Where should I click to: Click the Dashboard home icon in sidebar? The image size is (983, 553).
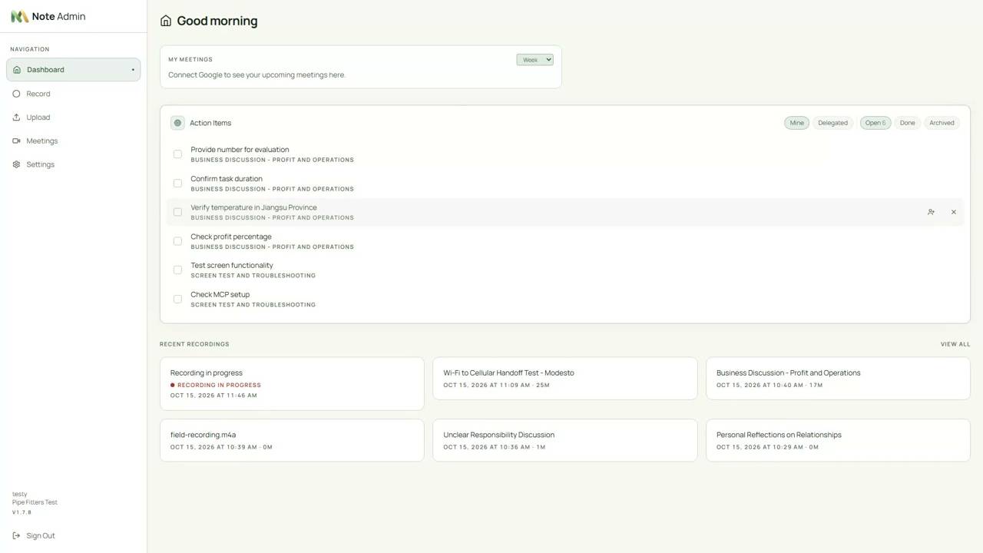point(17,70)
